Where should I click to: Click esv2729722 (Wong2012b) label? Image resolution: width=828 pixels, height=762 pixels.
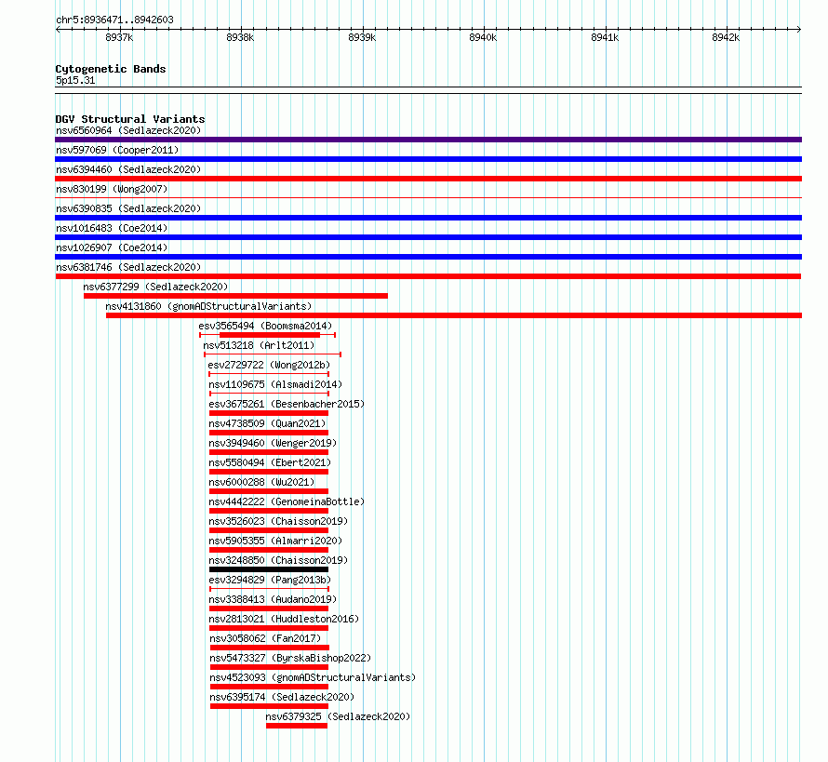click(x=269, y=365)
